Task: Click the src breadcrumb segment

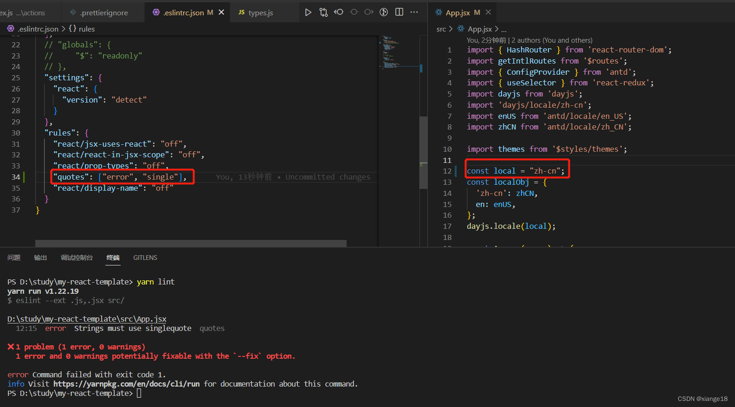Action: pyautogui.click(x=441, y=29)
